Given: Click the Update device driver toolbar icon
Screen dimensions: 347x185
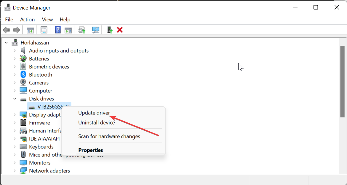Looking at the screenshot, I should tap(82, 30).
